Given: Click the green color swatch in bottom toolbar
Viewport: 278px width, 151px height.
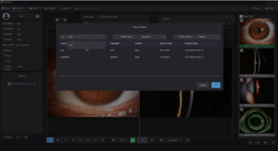Looking at the screenshot, I should coord(133,140).
